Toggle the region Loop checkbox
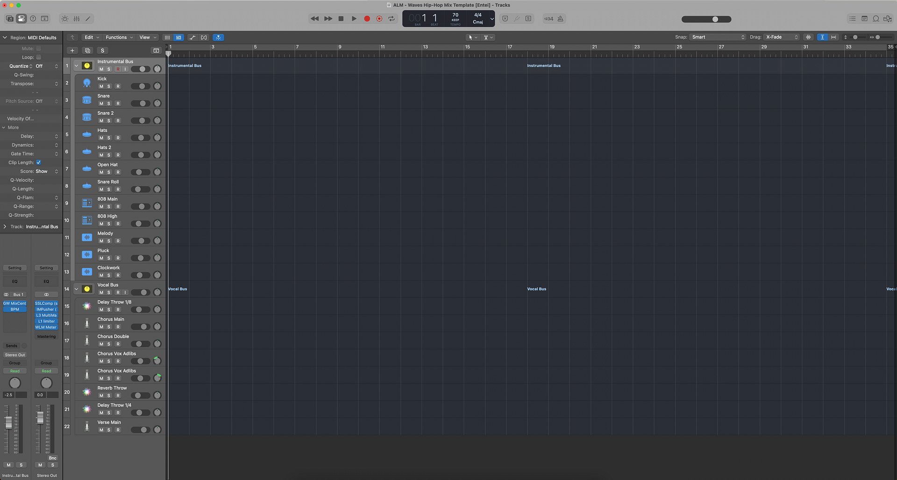 [x=39, y=57]
